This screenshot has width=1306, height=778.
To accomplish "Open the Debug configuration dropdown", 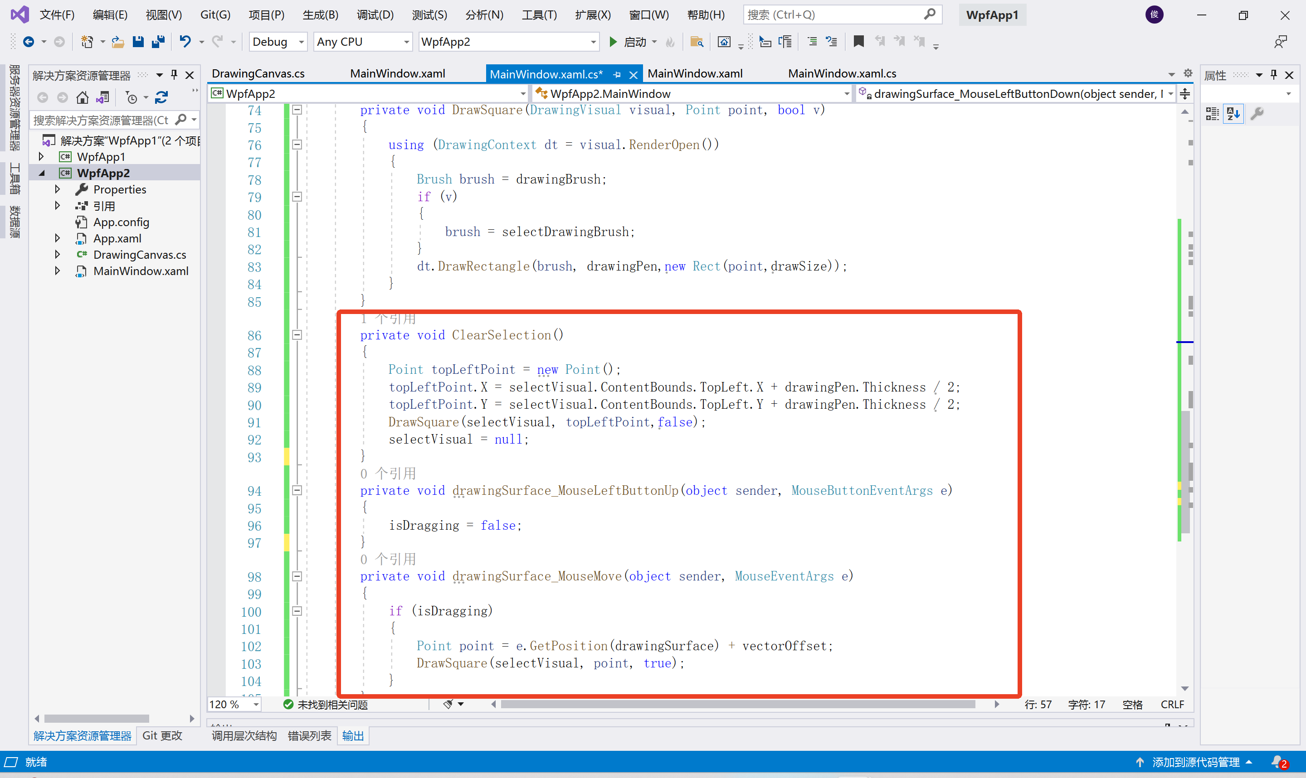I will [x=301, y=41].
